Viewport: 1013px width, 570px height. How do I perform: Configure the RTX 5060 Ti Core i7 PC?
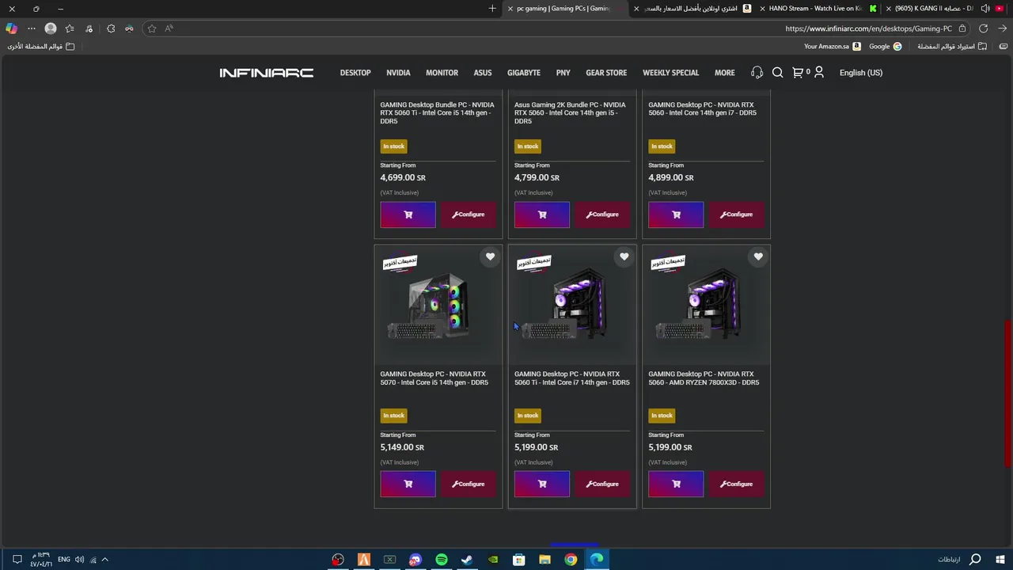tap(602, 484)
